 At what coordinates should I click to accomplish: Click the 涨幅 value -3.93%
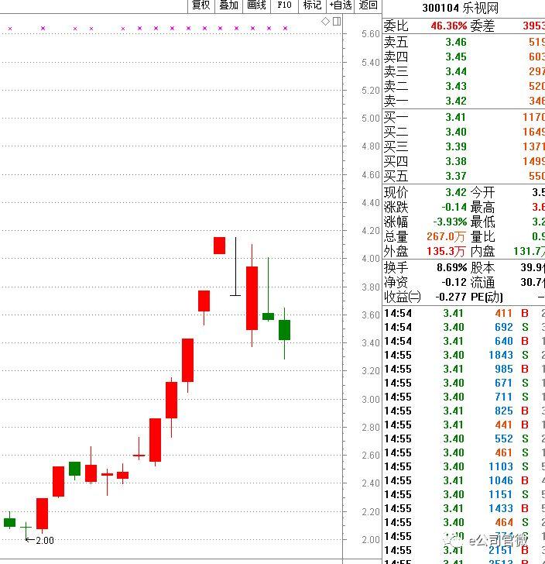(x=450, y=222)
